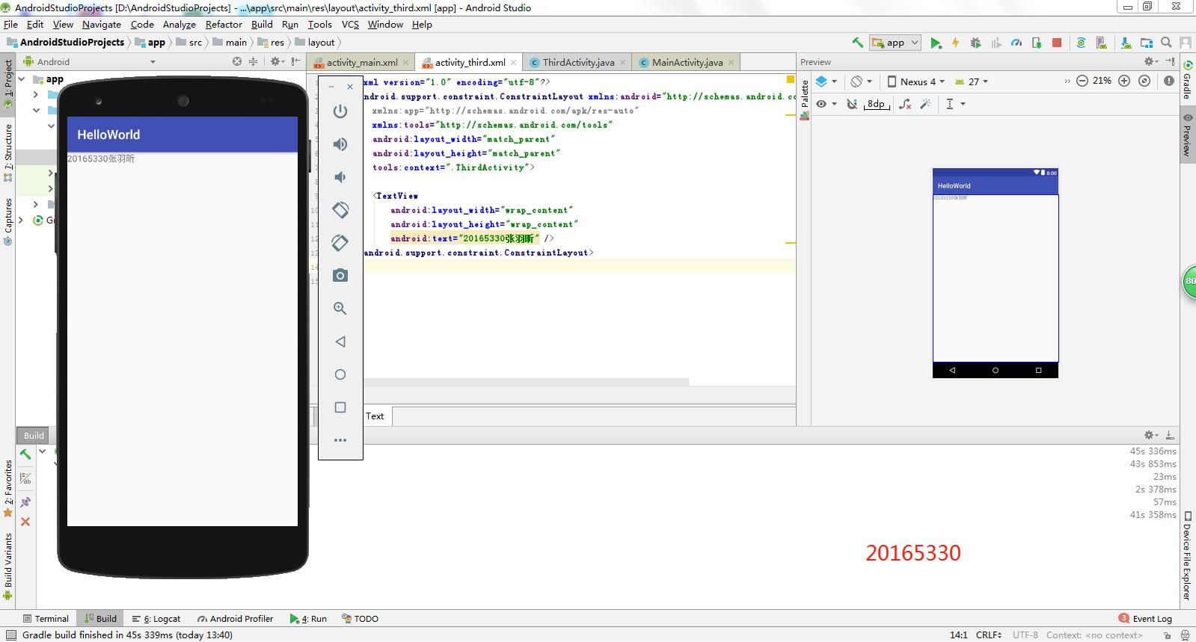Stop the running app with red square
1196x642 pixels.
click(x=1057, y=43)
